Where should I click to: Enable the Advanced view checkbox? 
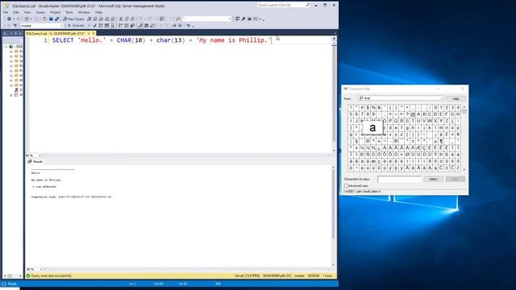pyautogui.click(x=346, y=186)
